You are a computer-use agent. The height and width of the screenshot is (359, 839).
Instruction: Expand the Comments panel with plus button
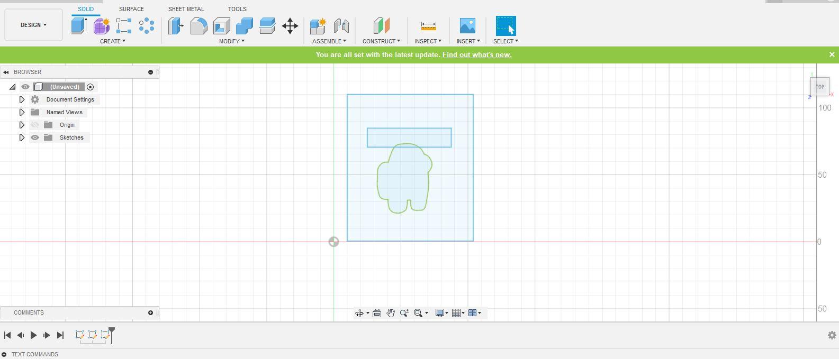[x=150, y=312]
